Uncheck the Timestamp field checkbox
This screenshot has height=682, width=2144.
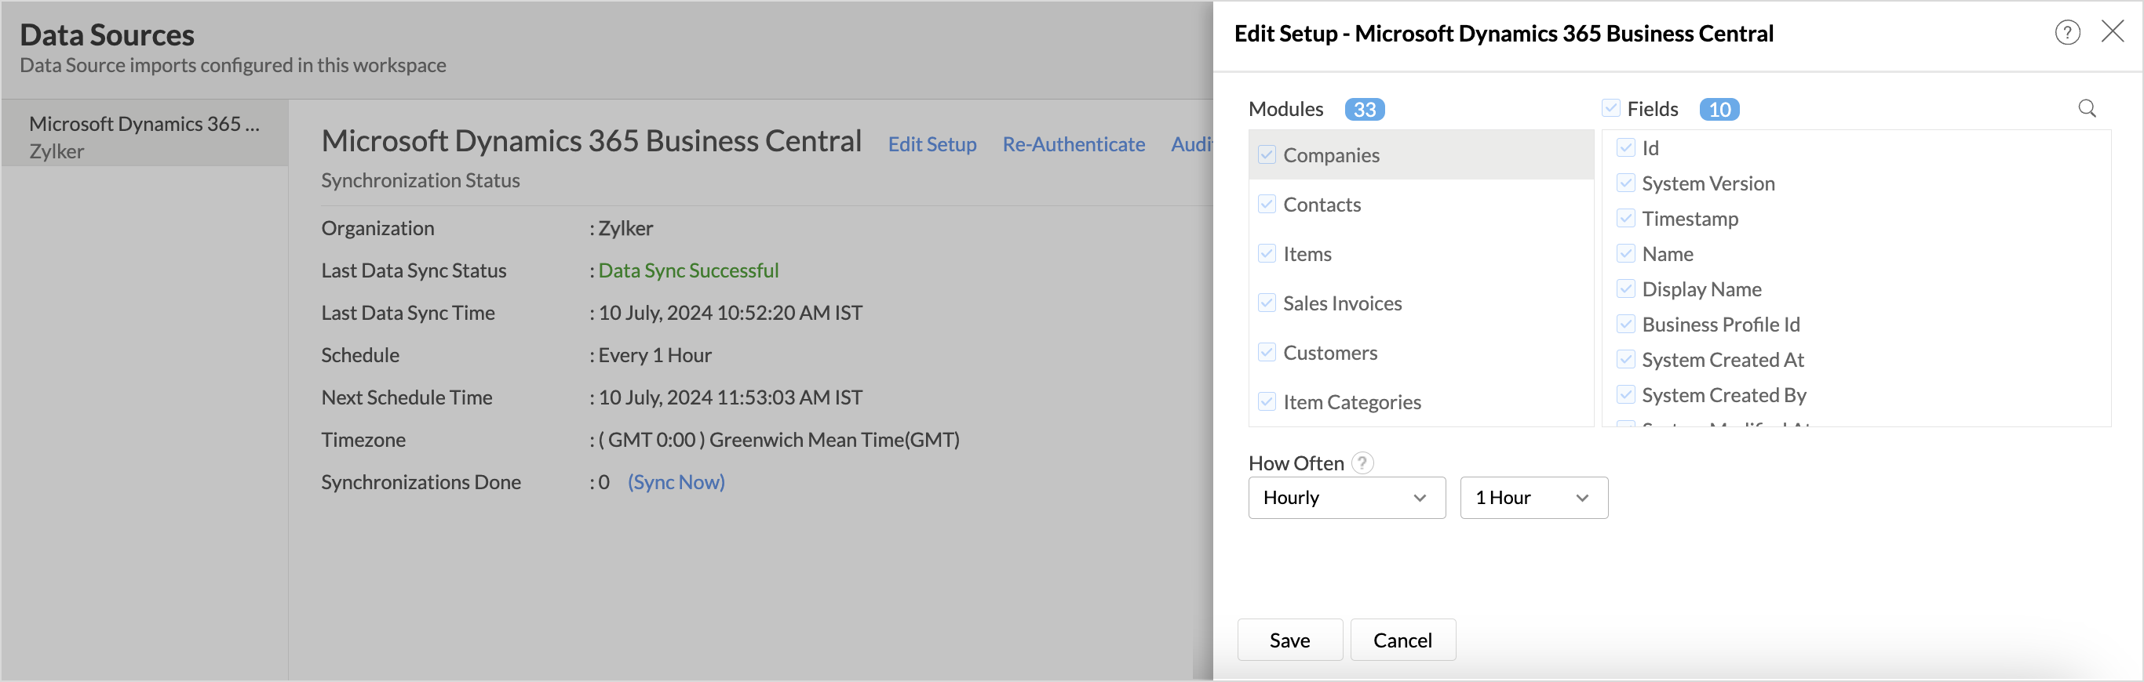point(1624,218)
